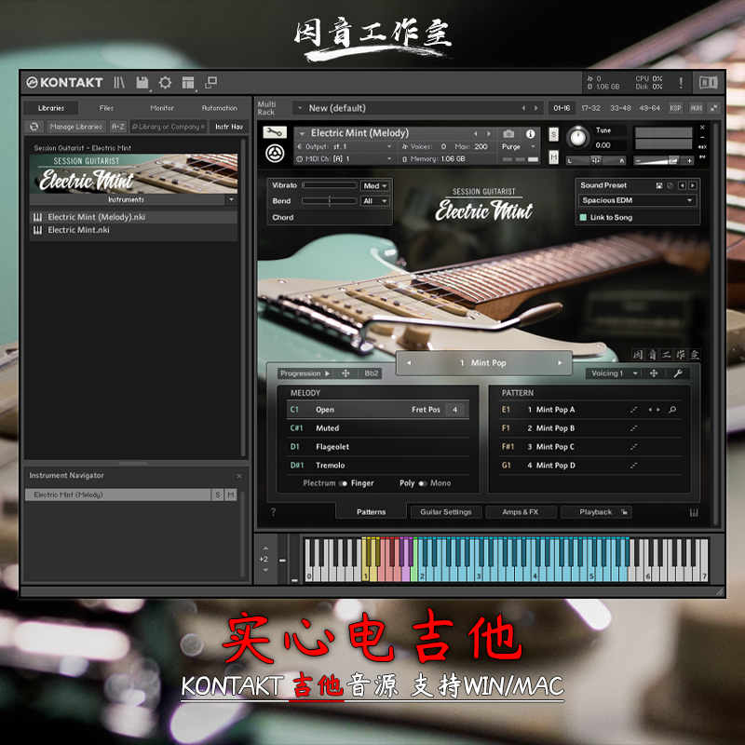Open the Purge dropdown
The image size is (745, 745).
coord(519,147)
